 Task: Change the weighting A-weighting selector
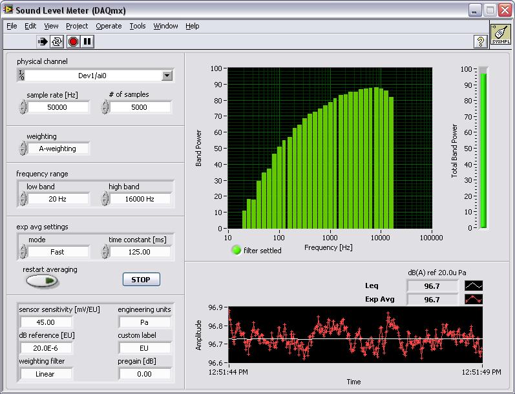(58, 149)
